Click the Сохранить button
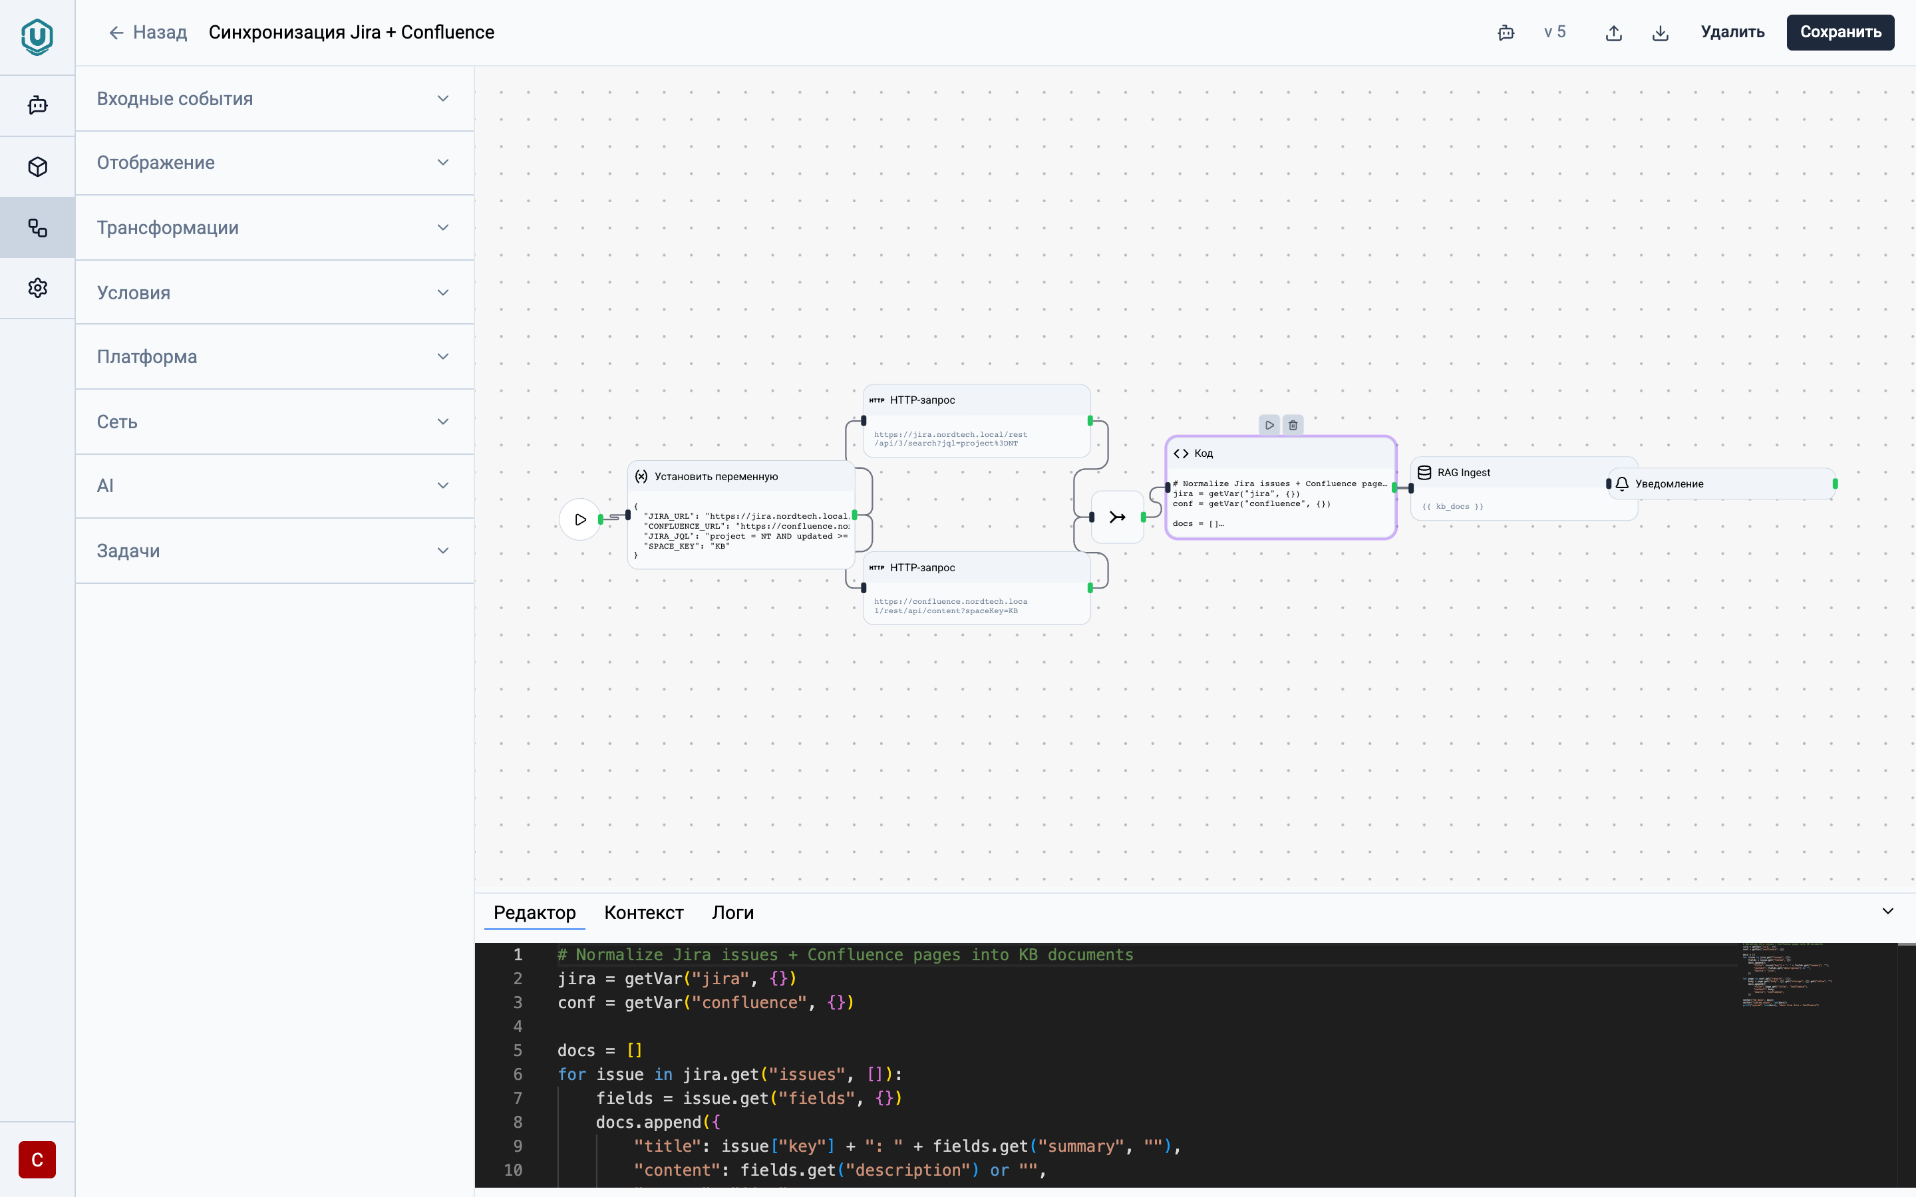 point(1840,33)
